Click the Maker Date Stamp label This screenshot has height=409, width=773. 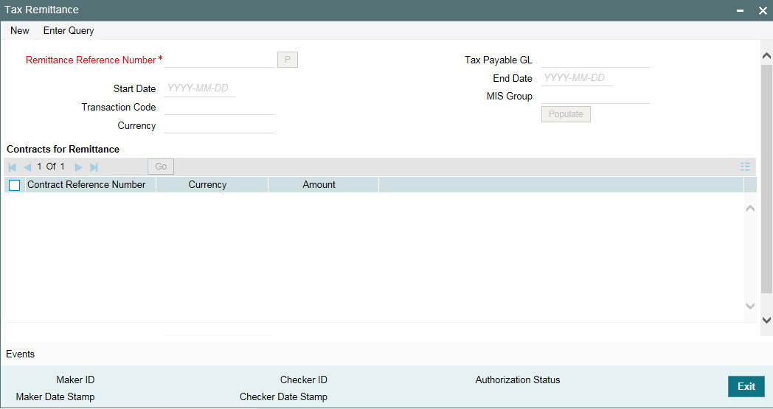pos(55,396)
